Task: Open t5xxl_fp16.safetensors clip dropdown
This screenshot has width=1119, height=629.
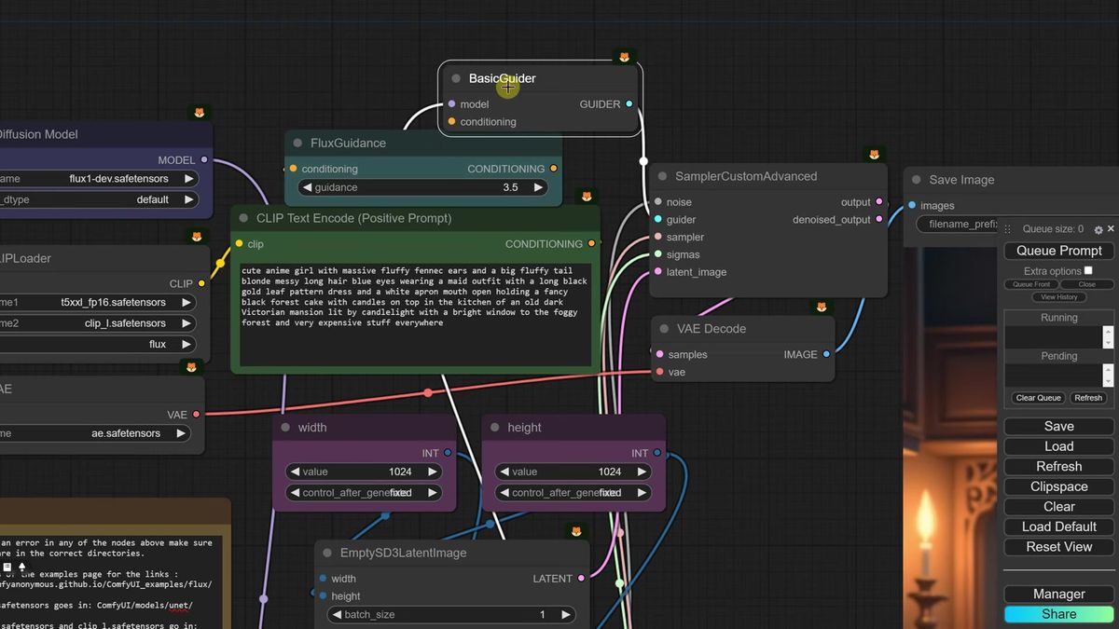Action: coord(97,302)
